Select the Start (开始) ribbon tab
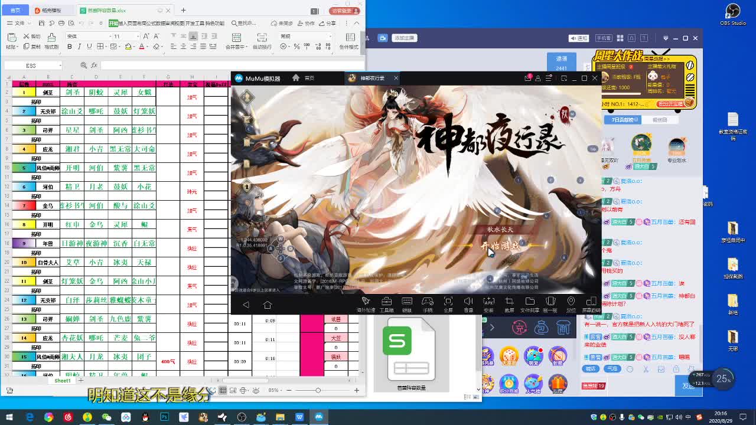Viewport: 756px width, 425px height. [x=113, y=23]
